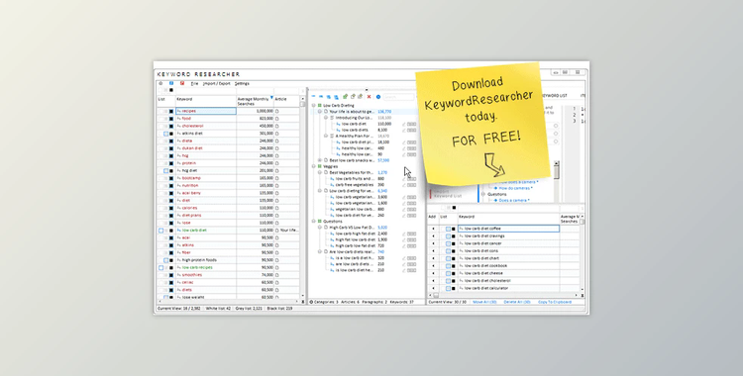Click the gear icon above the keyword list
The width and height of the screenshot is (743, 376).
[x=160, y=83]
